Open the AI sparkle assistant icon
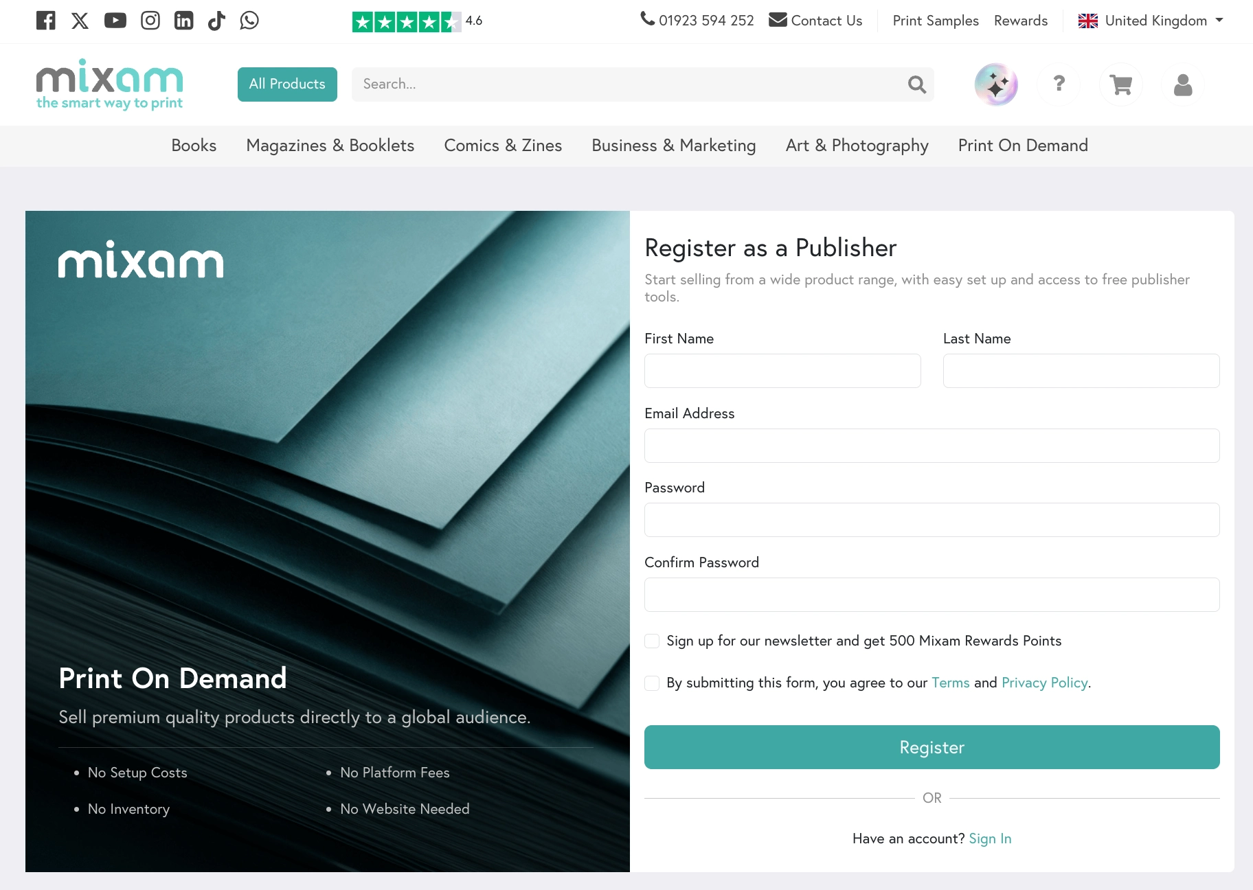1253x890 pixels. (x=996, y=84)
